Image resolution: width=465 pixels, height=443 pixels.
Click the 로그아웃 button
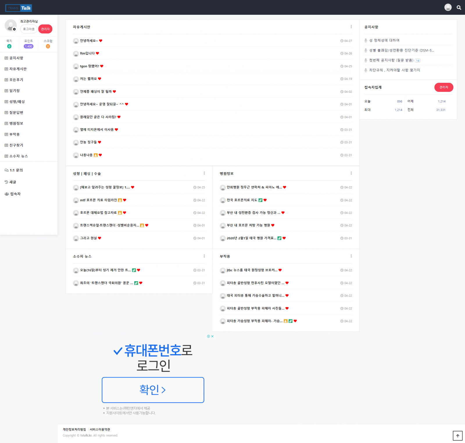pyautogui.click(x=29, y=29)
